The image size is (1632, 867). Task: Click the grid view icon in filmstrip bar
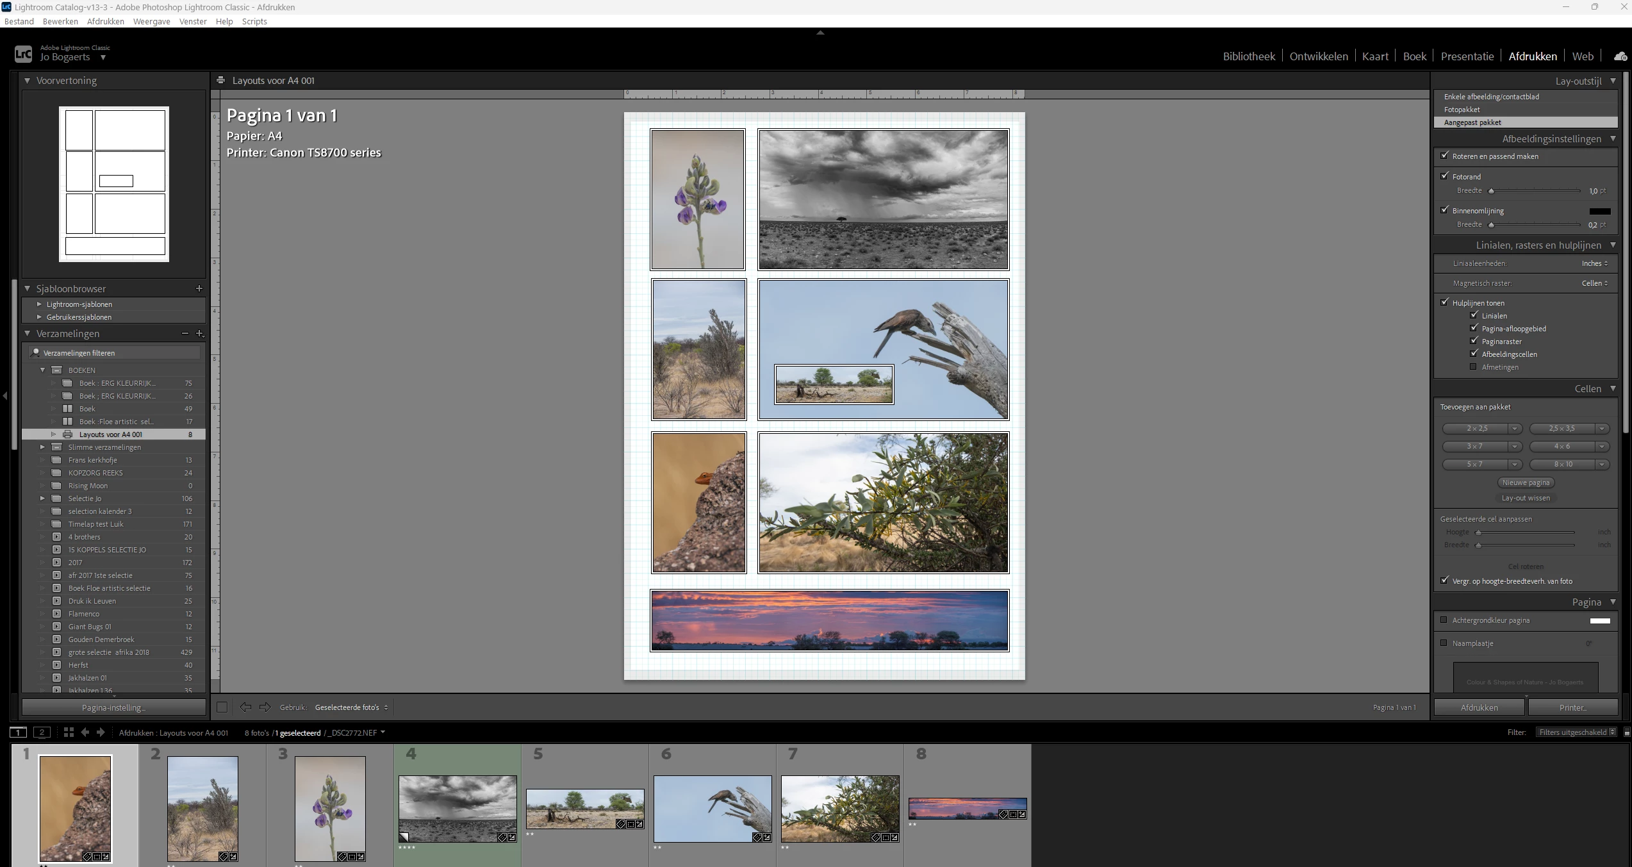[69, 732]
